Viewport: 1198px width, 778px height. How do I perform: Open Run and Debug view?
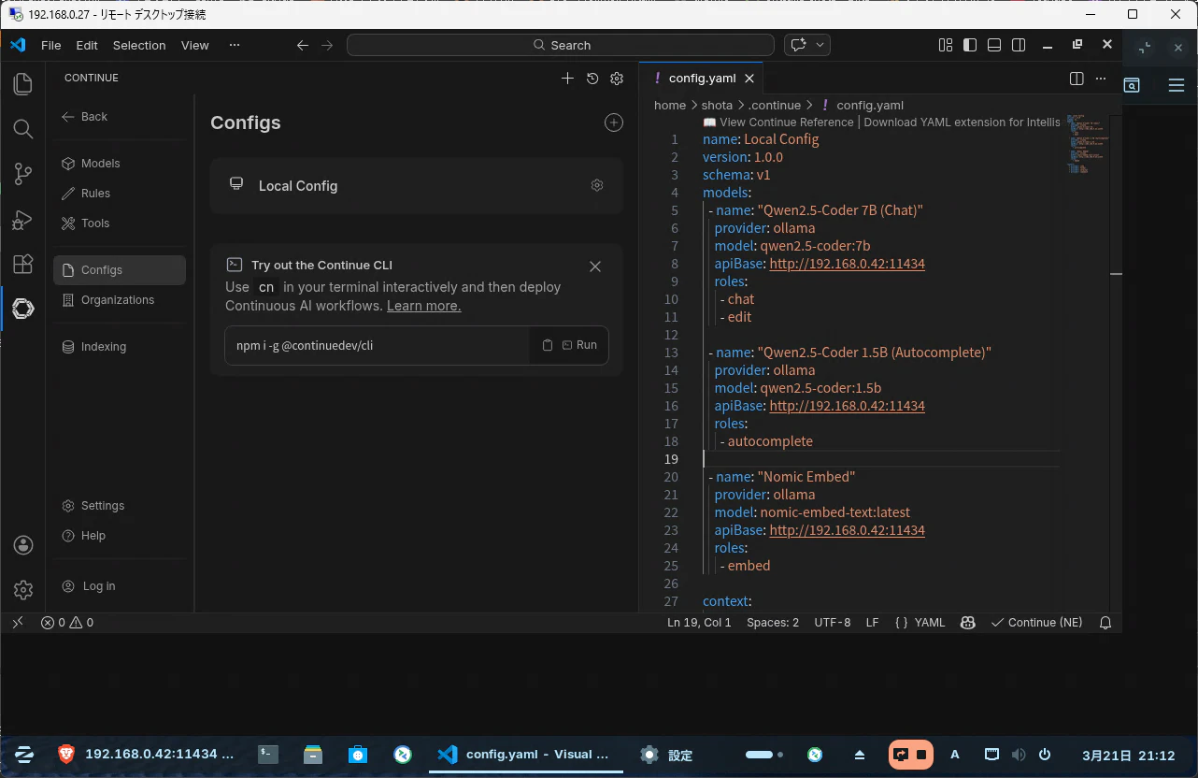click(x=23, y=219)
